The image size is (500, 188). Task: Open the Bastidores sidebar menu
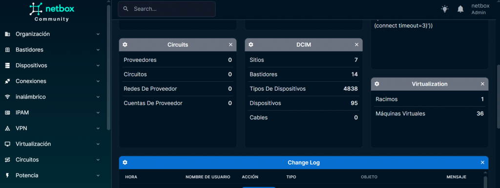coord(53,50)
